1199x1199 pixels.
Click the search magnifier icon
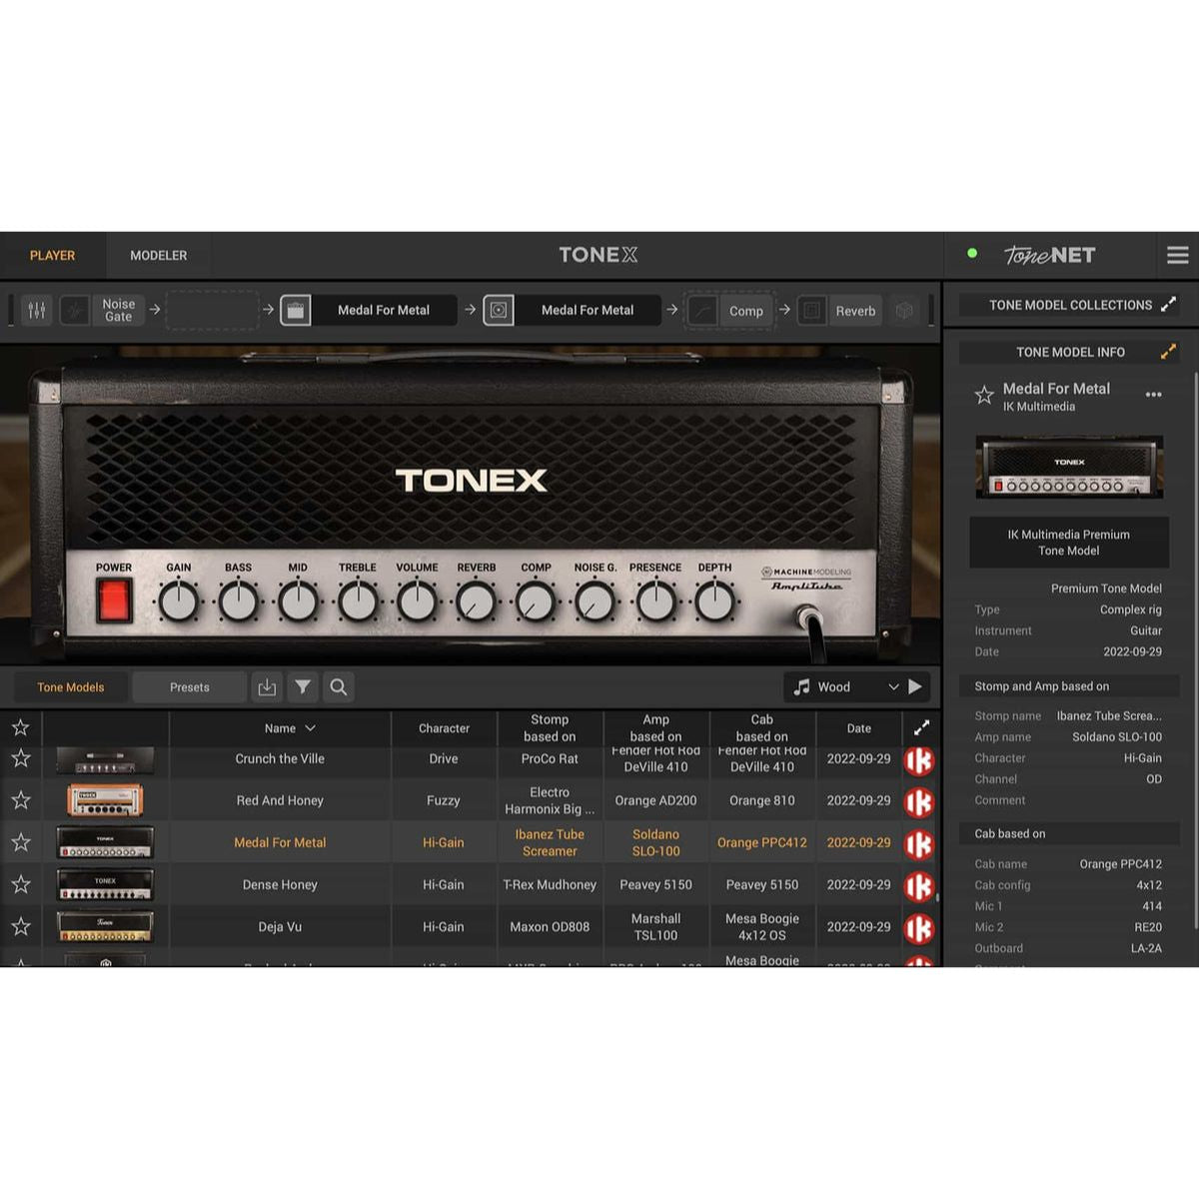339,687
